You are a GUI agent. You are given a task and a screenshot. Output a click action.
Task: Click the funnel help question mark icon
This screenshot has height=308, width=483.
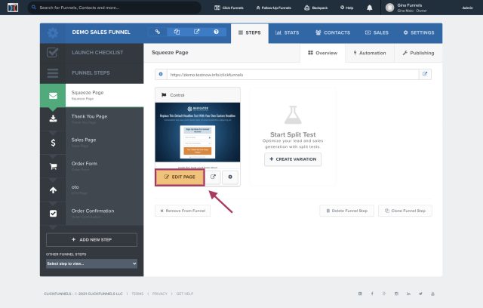(217, 32)
